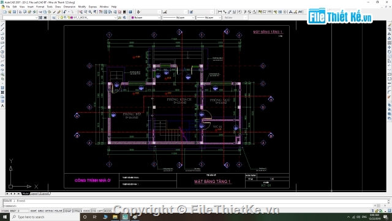Screen dimensions: 392x221
Task: Click the Save icon in the standard toolbar
Action: [14, 12]
